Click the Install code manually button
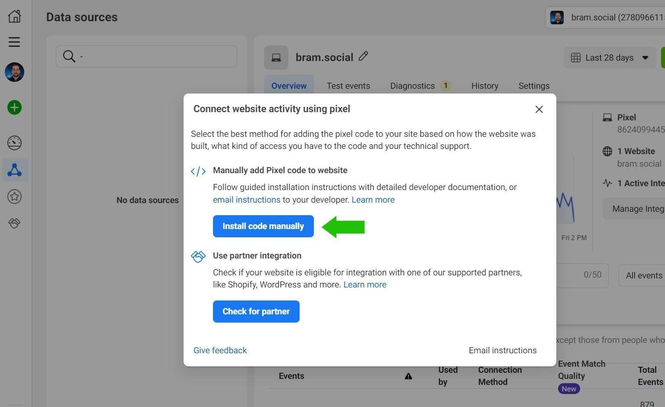 pos(263,226)
